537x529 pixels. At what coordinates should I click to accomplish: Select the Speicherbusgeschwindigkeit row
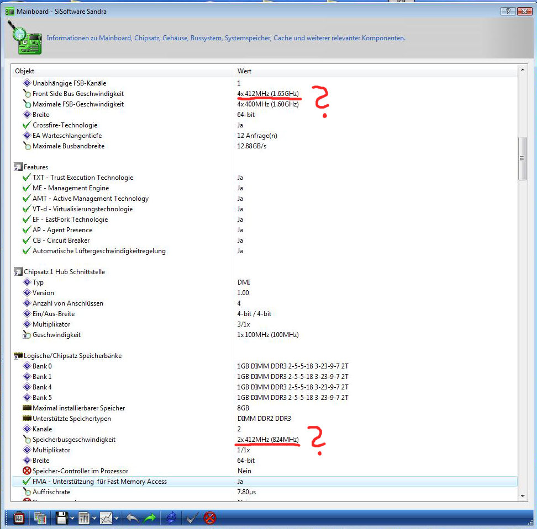265,440
